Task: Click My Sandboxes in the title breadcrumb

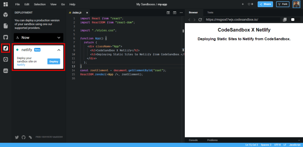Action: (x=146, y=4)
